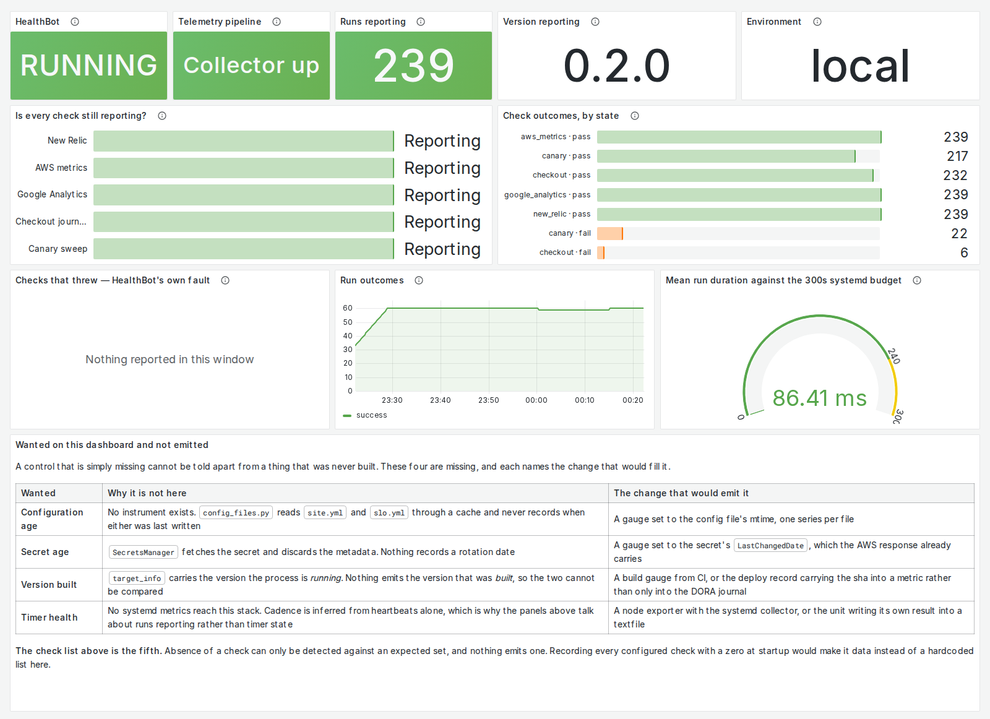Click the Version reporting info icon
The height and width of the screenshot is (719, 990).
click(x=595, y=22)
